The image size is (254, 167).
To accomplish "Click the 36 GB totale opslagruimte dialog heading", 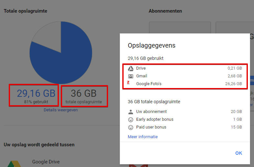I will pos(154,102).
